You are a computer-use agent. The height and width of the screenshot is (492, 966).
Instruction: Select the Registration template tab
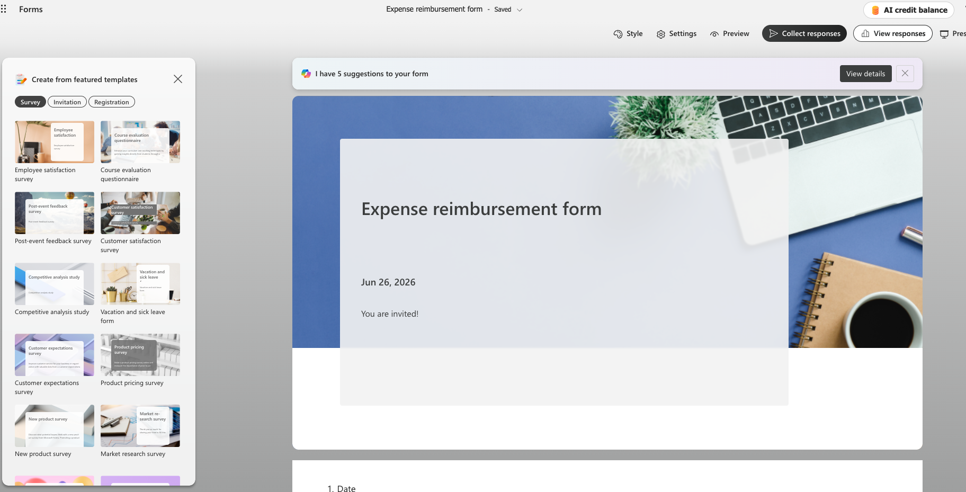[112, 102]
